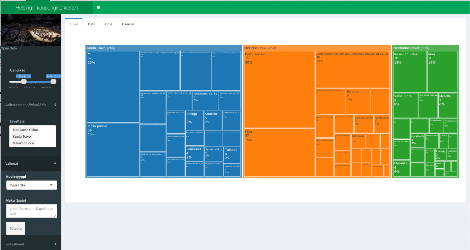Click the Pirun polska treemap block

tap(113, 150)
